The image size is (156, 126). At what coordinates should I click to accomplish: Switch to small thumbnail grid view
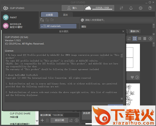point(140,38)
